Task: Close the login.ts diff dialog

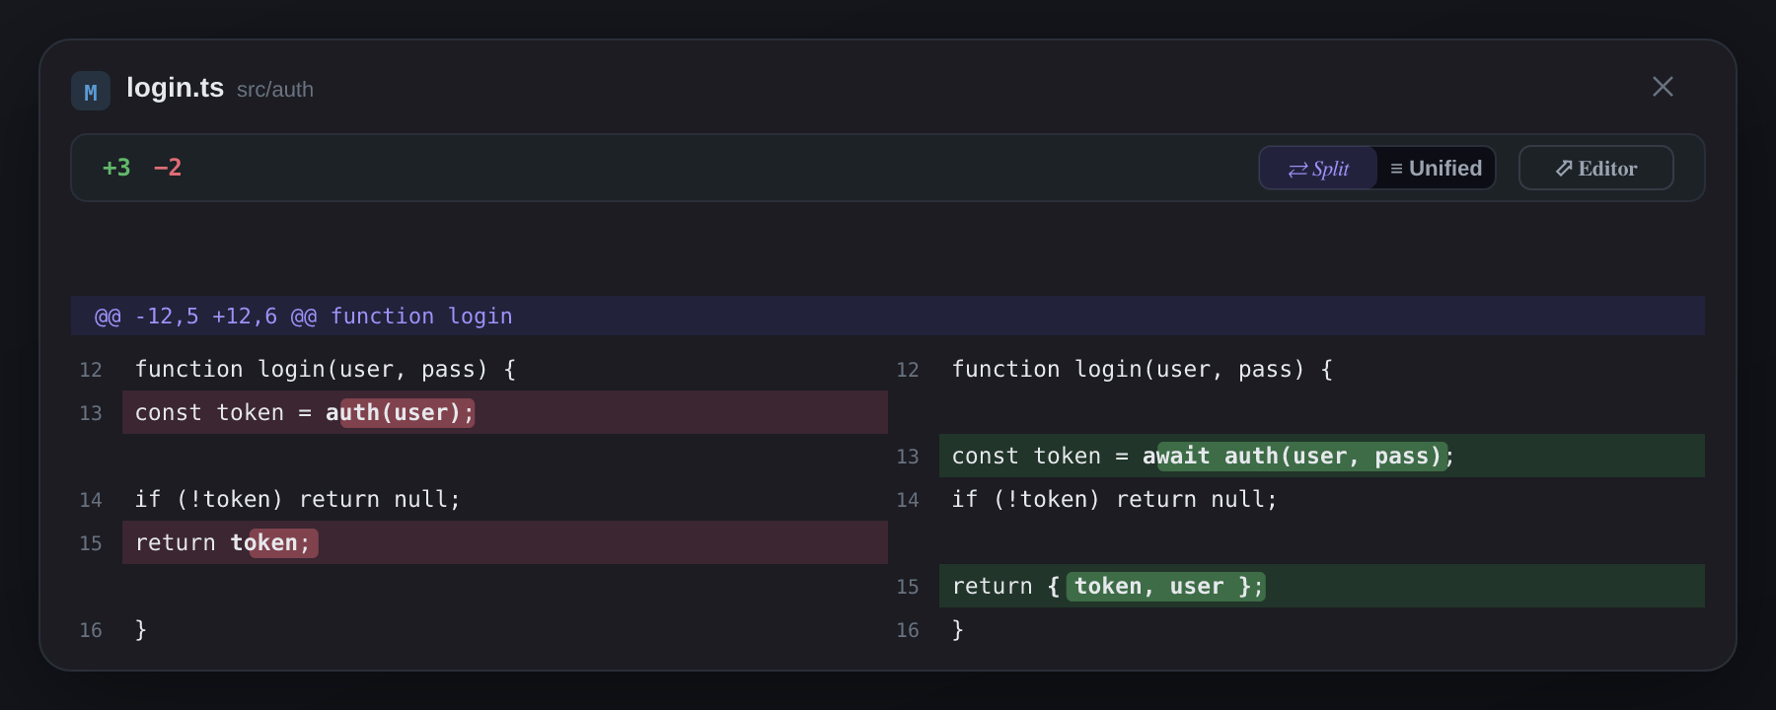Action: coord(1663,87)
